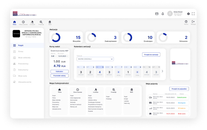Screen dimensions: 207x130
Task: Click Przejdź do pojazdów button
Action: (x=179, y=89)
